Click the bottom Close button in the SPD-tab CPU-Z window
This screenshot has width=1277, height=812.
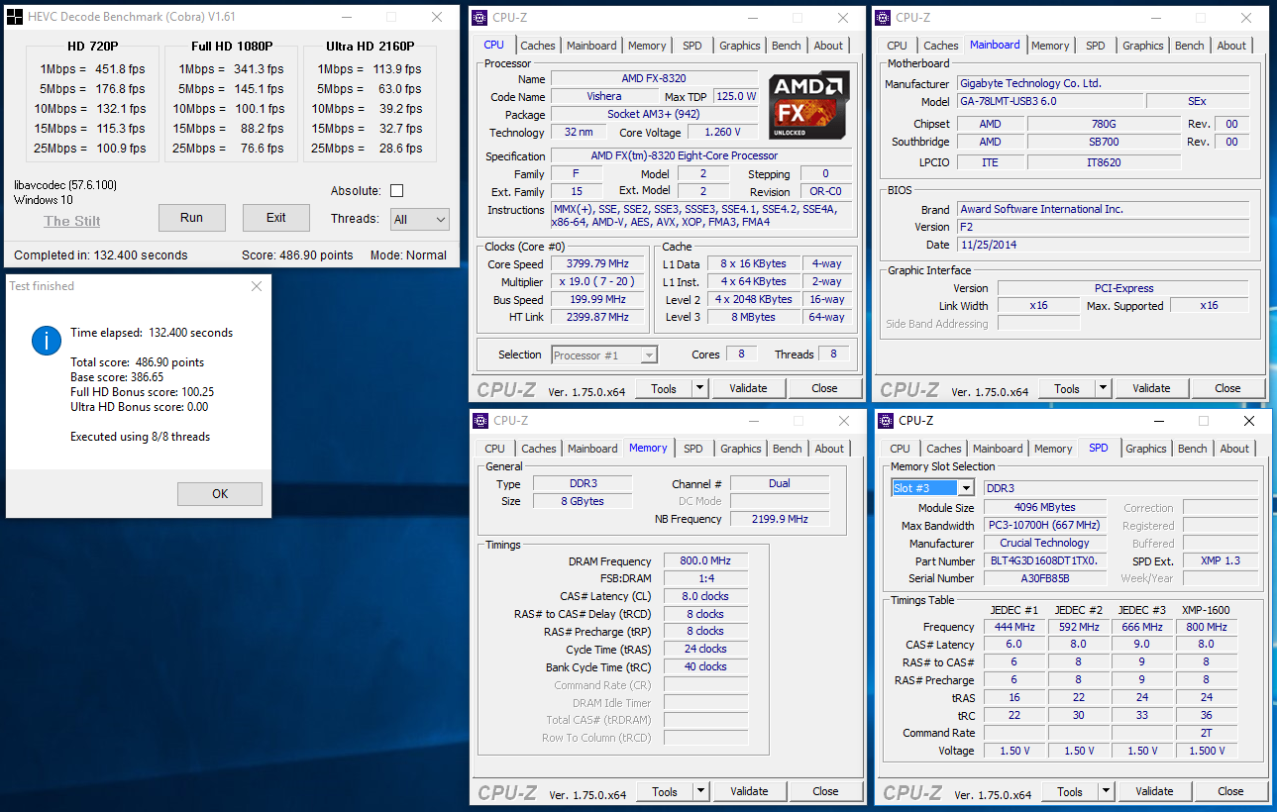point(1230,791)
